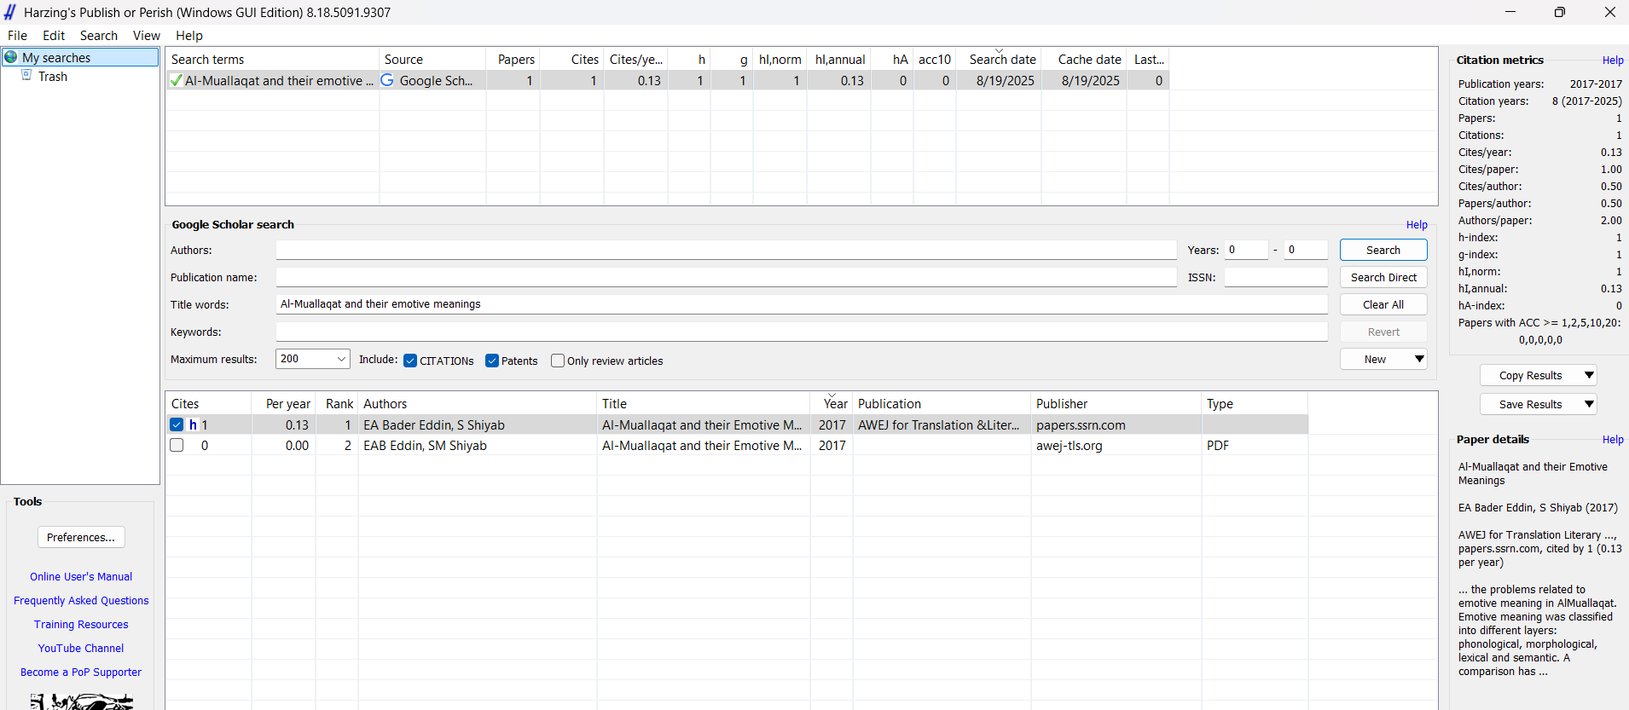The width and height of the screenshot is (1629, 710).
Task: Click the ISSN input field
Action: [x=1276, y=277]
